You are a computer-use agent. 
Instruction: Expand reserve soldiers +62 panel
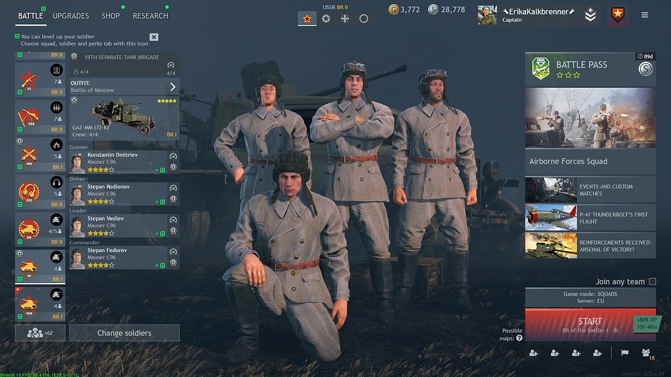(x=40, y=333)
